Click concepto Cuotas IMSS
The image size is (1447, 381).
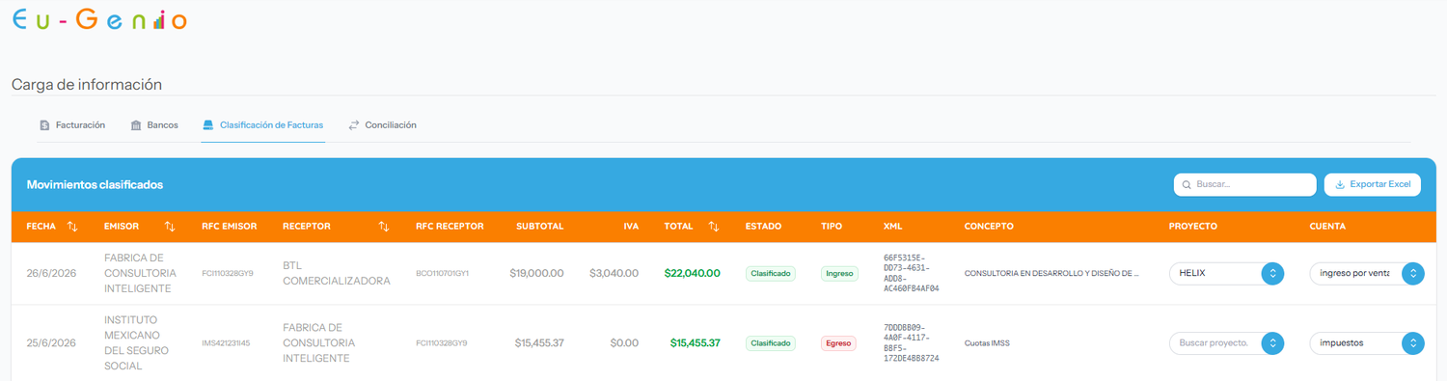pyautogui.click(x=987, y=343)
